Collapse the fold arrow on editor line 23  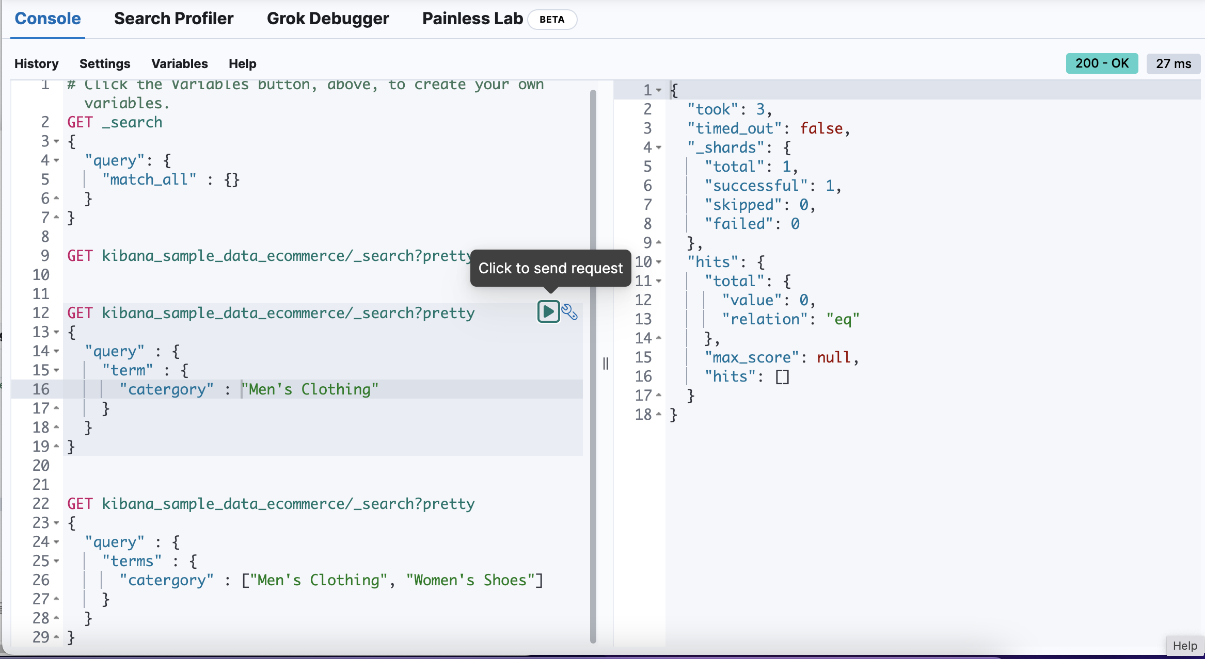click(56, 523)
